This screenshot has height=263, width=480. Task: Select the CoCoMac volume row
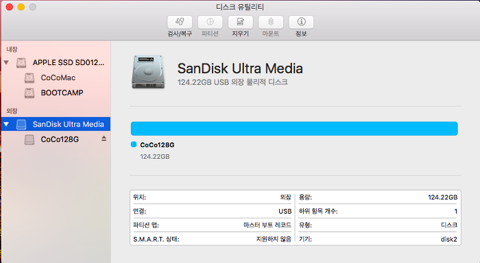(56, 77)
